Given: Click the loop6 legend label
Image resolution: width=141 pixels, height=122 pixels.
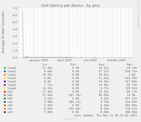Looking at the screenshot, I should coord(12,88).
